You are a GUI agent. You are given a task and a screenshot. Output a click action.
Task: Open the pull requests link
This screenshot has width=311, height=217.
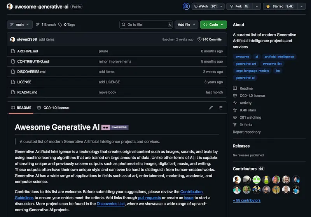coord(149,198)
